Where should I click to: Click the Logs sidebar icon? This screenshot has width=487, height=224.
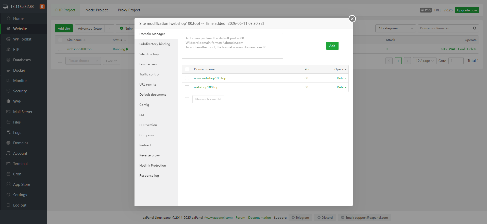click(8, 133)
